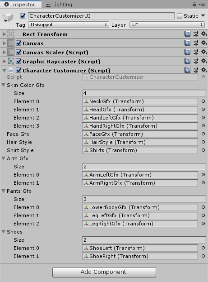Open preset selector for Character Customizer
The height and width of the screenshot is (282, 208).
pyautogui.click(x=196, y=70)
